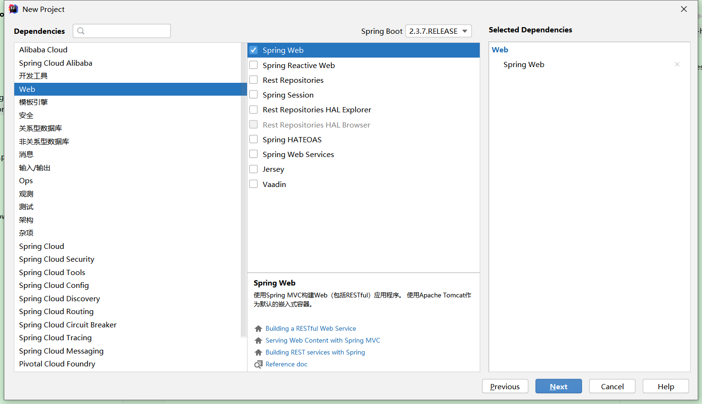The width and height of the screenshot is (702, 404).
Task: Click the home icon beside Serving Web Content
Action: (x=258, y=340)
